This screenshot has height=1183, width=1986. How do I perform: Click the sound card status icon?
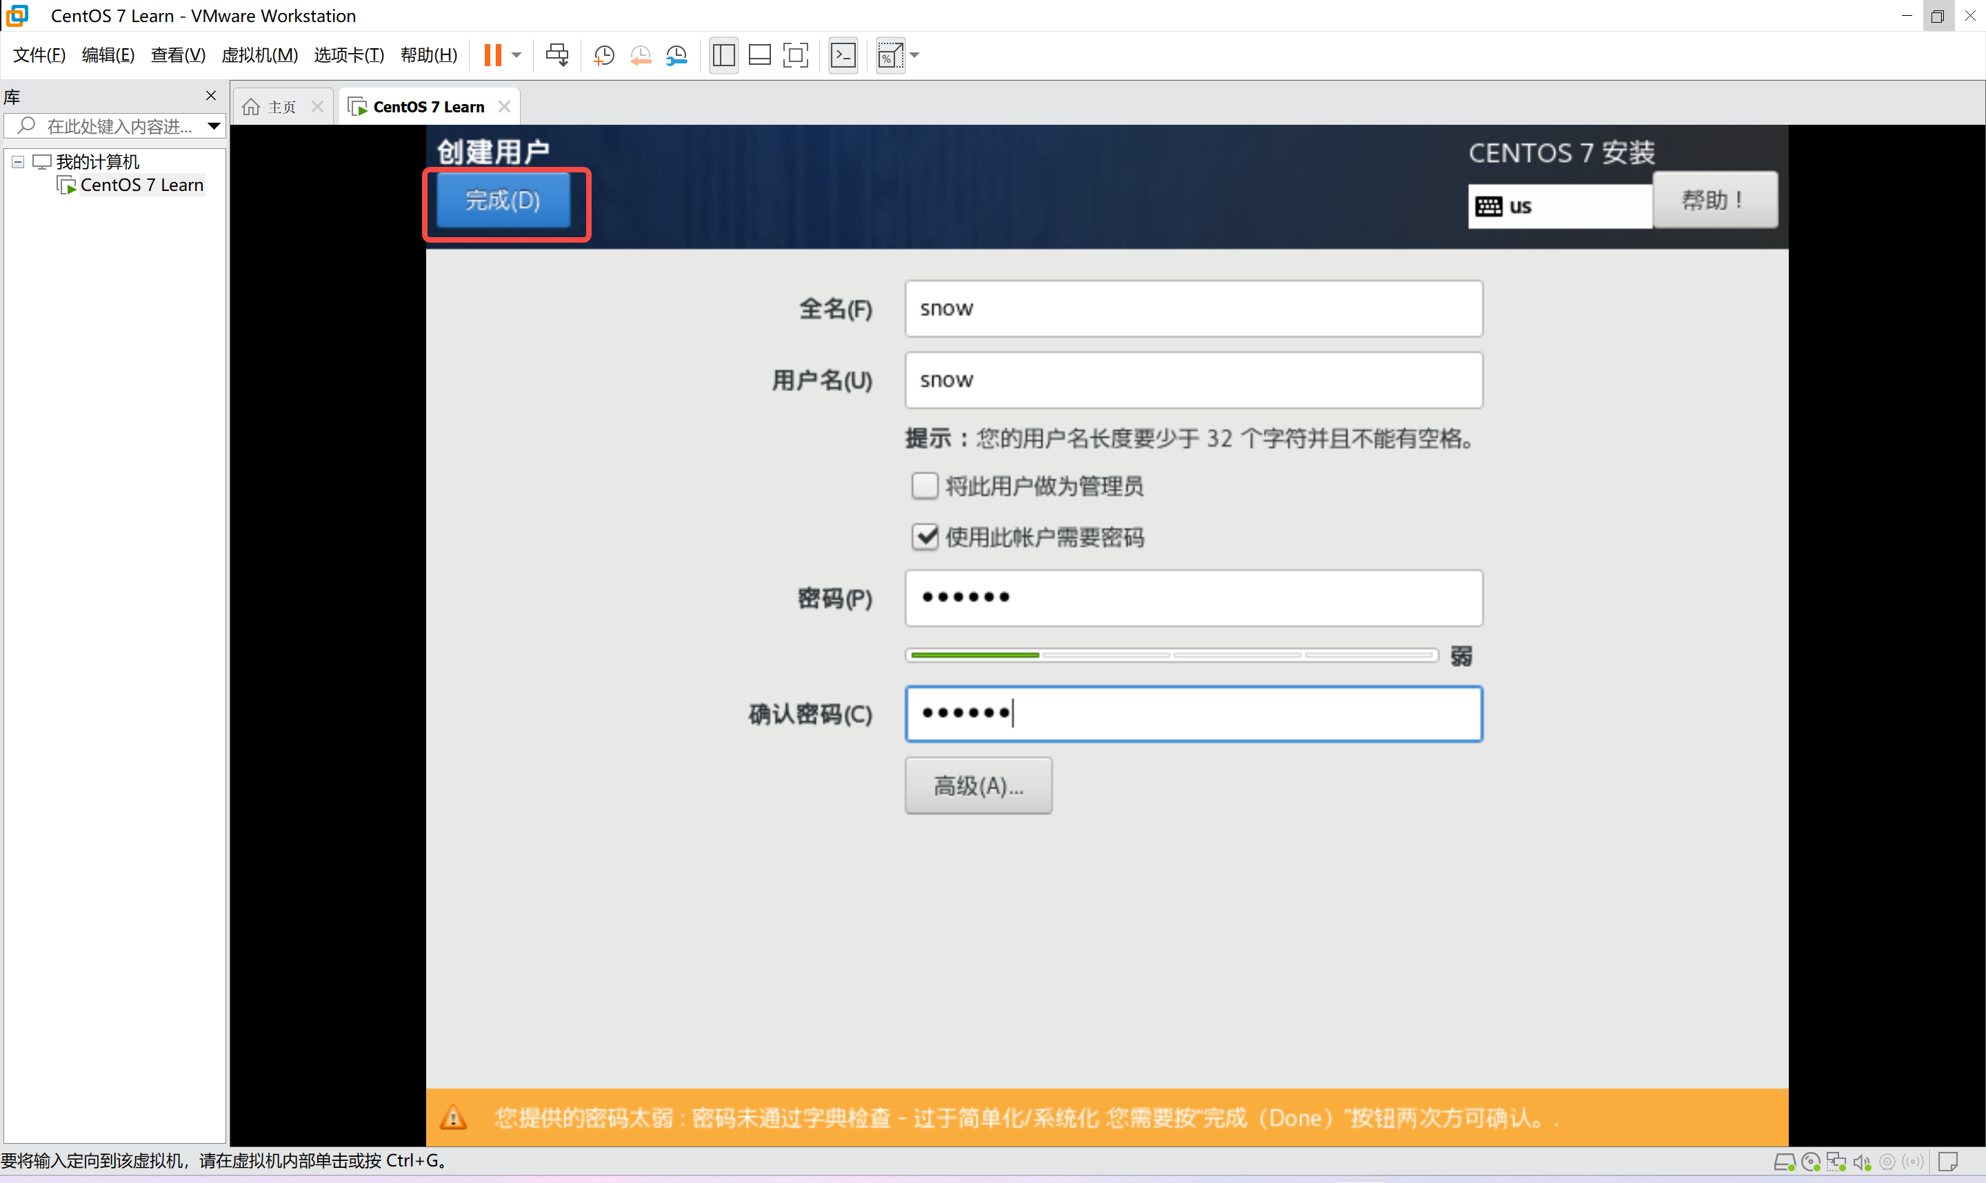(1862, 1162)
